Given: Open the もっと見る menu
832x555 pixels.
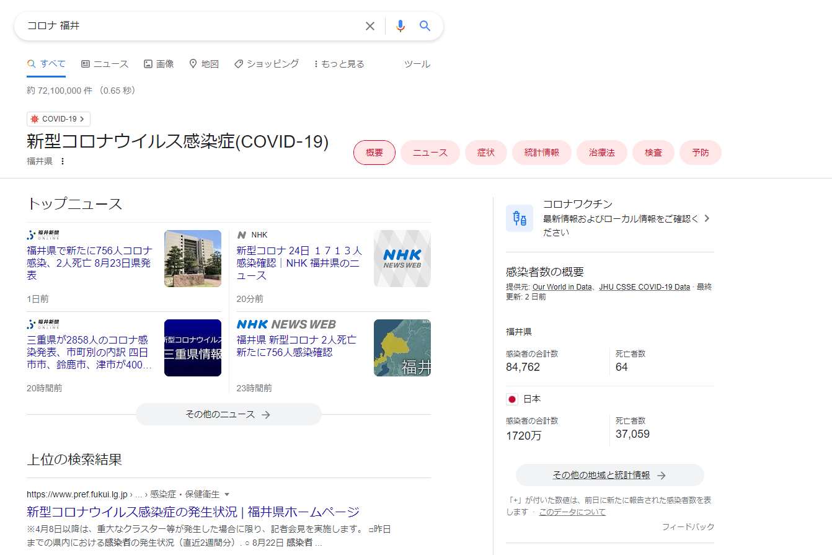Looking at the screenshot, I should (x=339, y=64).
